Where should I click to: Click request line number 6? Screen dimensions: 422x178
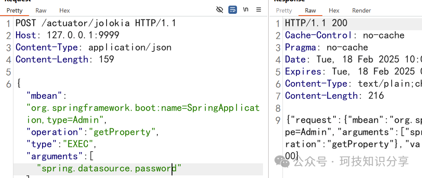click(x=9, y=84)
